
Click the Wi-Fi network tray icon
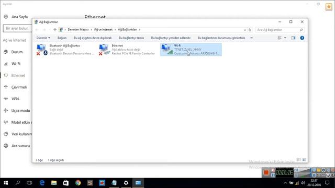(x=297, y=183)
